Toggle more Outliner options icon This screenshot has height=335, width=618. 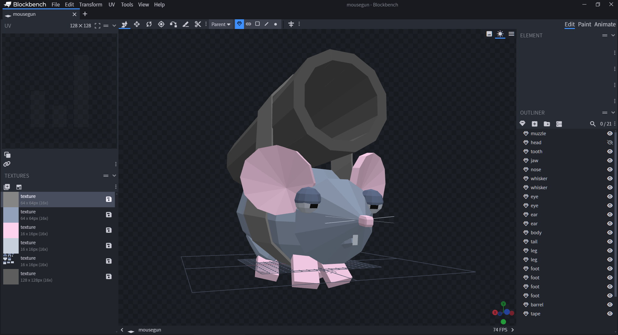559,124
